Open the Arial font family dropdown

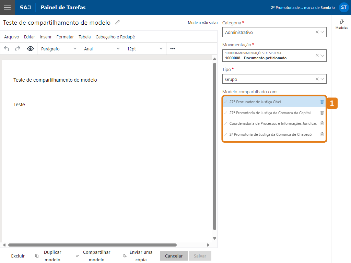click(101, 48)
